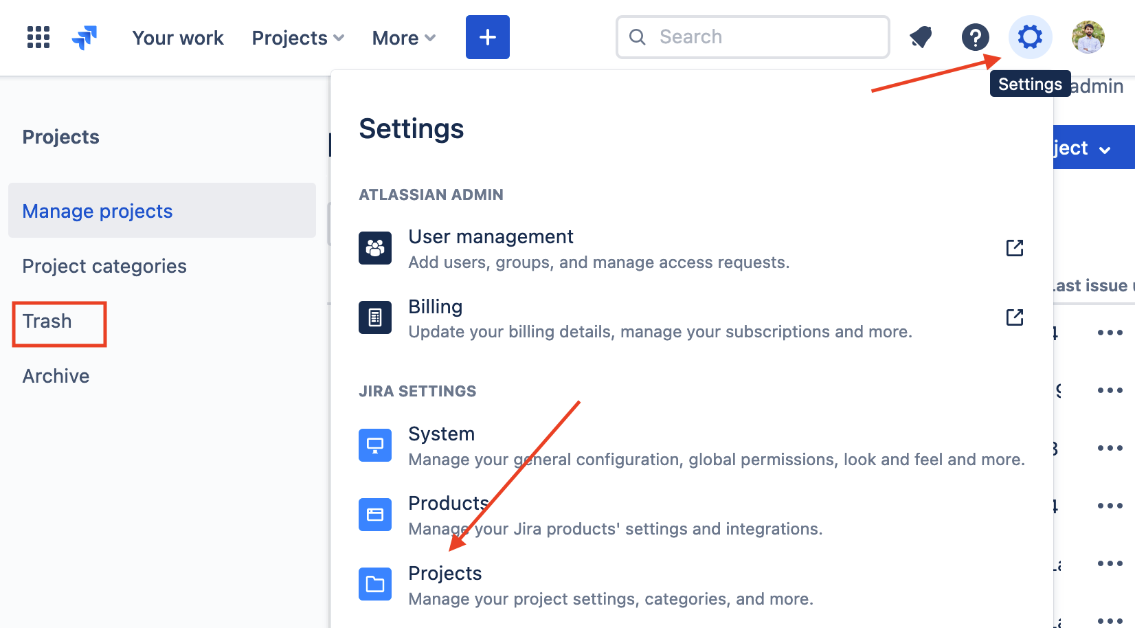Go to Your work page
The height and width of the screenshot is (628, 1135).
pyautogui.click(x=178, y=38)
